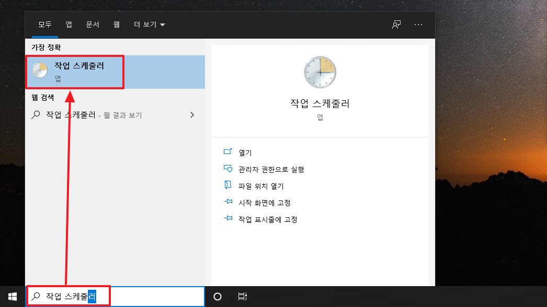Open file location using 파일 위치 열기 icon

tap(227, 185)
